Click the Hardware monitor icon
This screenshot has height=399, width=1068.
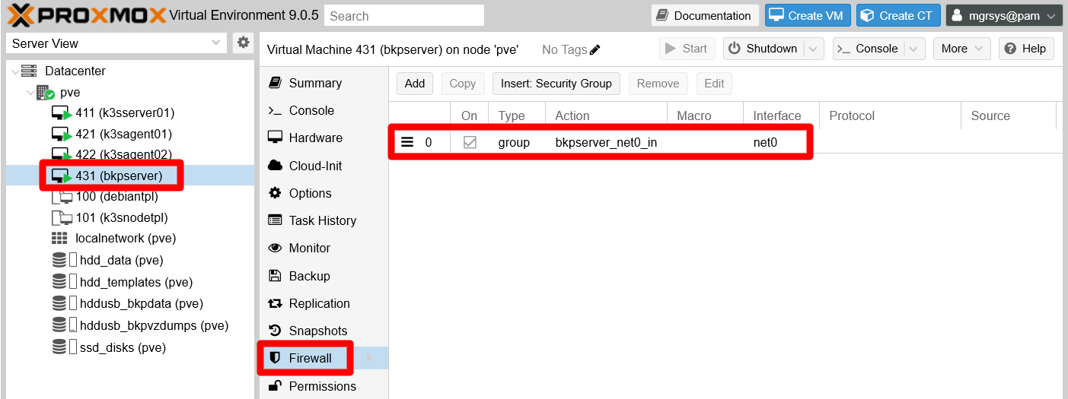pos(275,138)
